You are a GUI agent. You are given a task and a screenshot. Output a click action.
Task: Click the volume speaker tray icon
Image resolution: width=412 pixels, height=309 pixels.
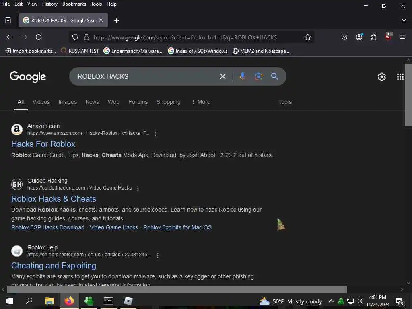pos(359,301)
